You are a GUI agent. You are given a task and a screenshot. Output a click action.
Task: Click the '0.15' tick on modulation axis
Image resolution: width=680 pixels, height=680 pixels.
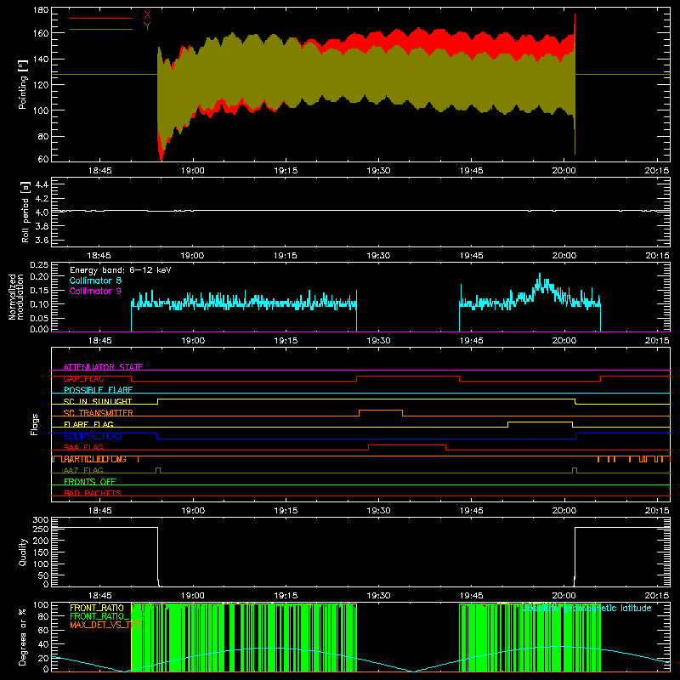[x=39, y=290]
